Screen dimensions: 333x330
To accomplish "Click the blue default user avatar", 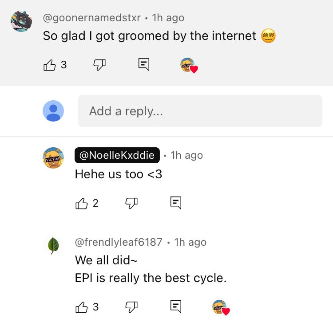I will 53,111.
